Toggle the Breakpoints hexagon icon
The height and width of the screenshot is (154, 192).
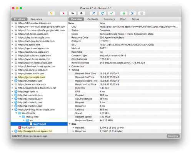(81, 13)
